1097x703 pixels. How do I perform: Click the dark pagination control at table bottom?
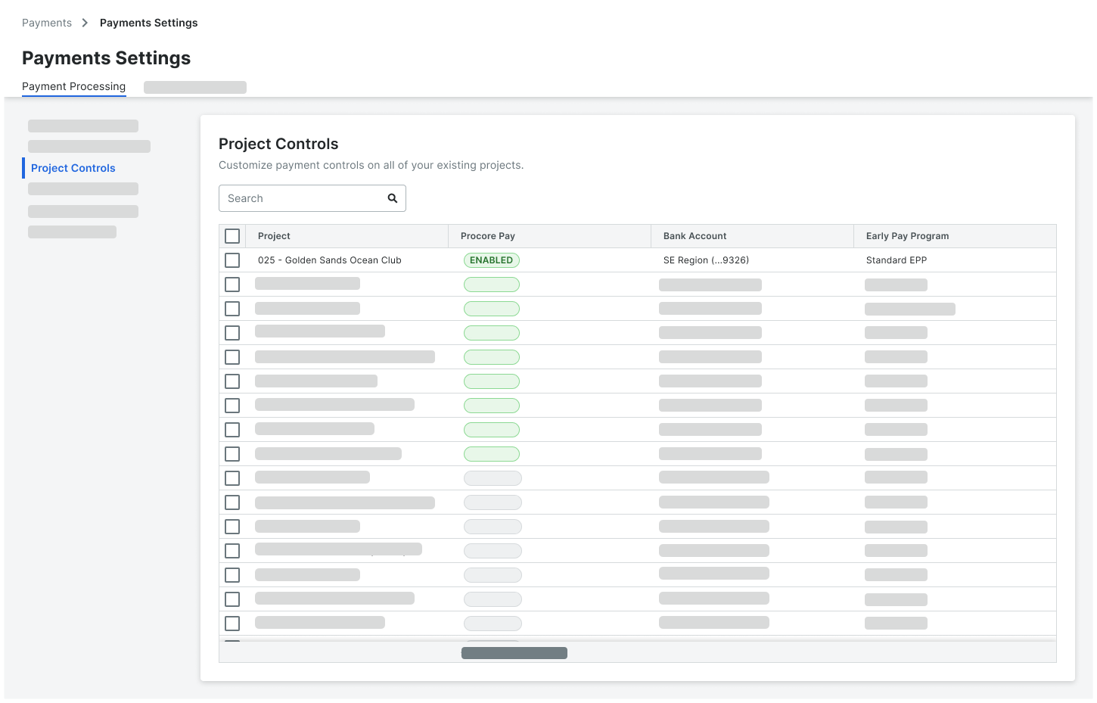[514, 652]
